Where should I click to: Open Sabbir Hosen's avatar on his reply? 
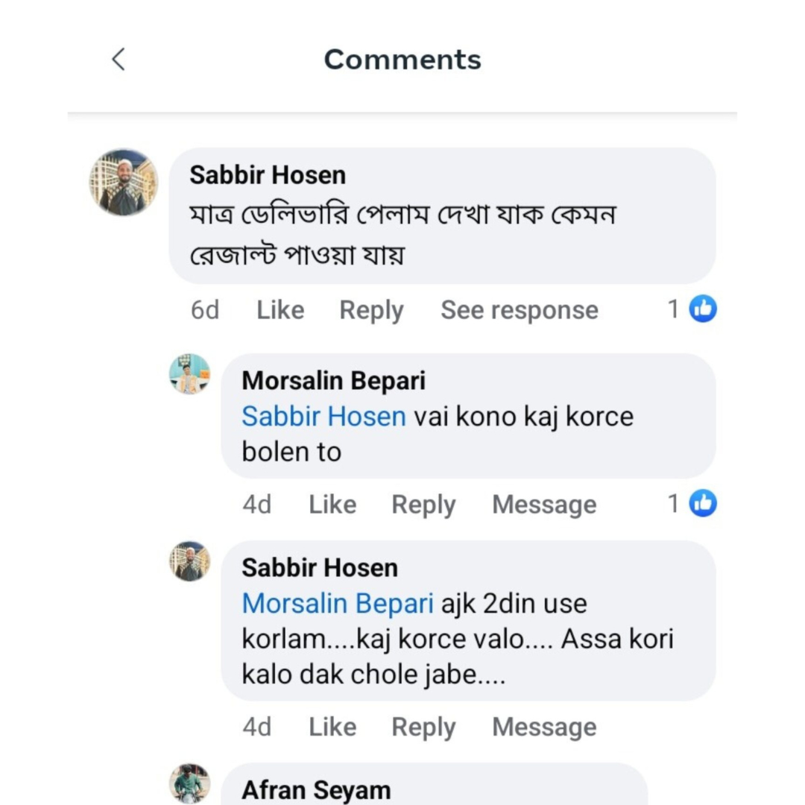(189, 561)
